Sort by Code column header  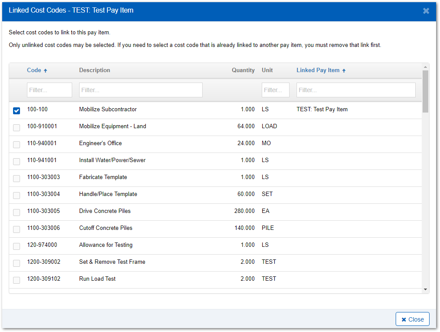pos(34,70)
